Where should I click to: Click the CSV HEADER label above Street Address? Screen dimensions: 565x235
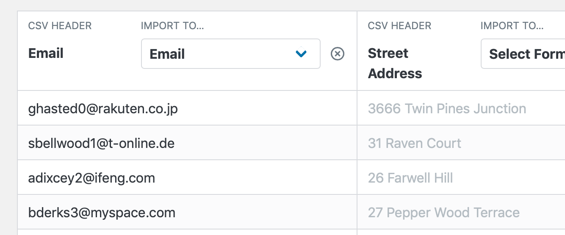(x=399, y=26)
